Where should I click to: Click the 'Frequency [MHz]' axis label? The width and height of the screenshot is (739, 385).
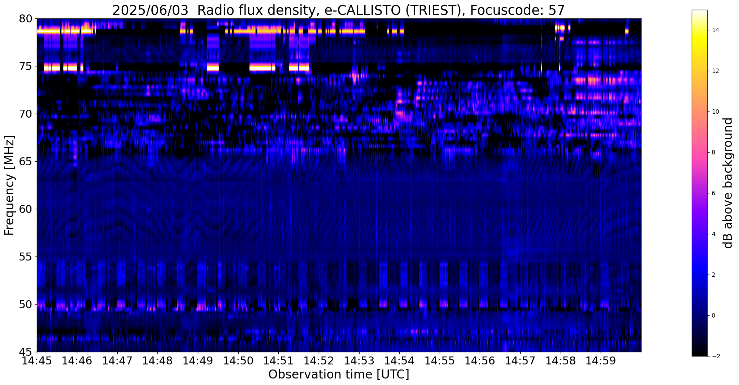(x=9, y=185)
